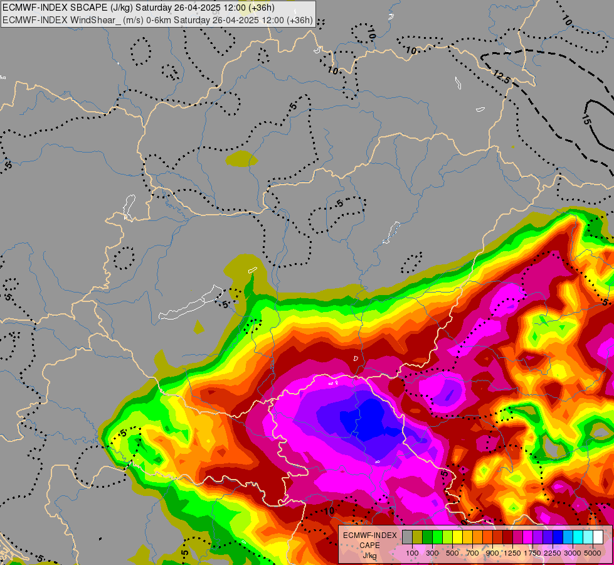The image size is (614, 565).
Task: Click the legend value 1750
Action: click(532, 553)
